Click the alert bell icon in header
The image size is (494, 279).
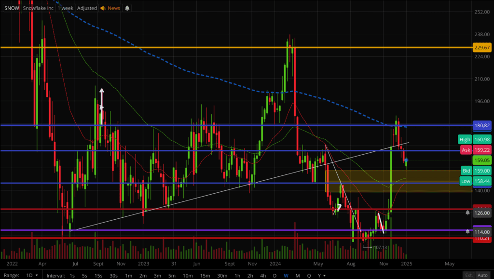(127, 8)
